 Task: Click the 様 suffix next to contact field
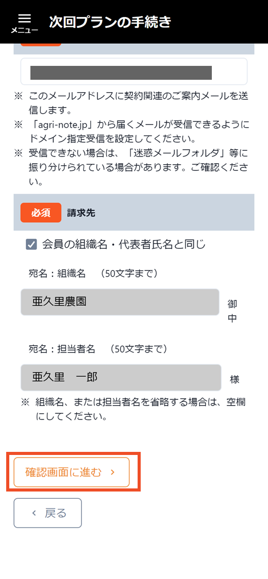(234, 380)
